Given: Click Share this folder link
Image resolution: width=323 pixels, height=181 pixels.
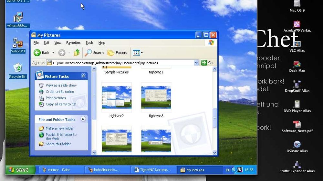Looking at the screenshot, I should click(58, 144).
